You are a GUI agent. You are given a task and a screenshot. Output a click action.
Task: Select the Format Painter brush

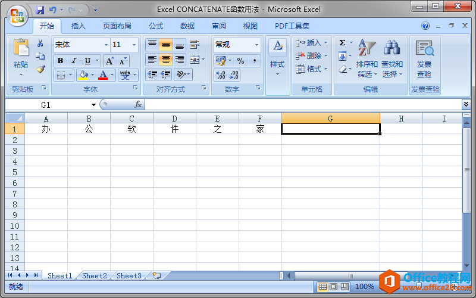[x=40, y=69]
